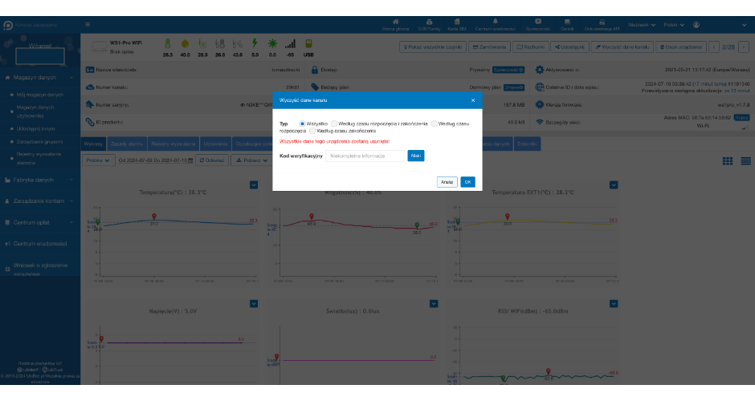755x401 pixels.
Task: Expand Magazyn danych sidebar section
Action: point(40,78)
